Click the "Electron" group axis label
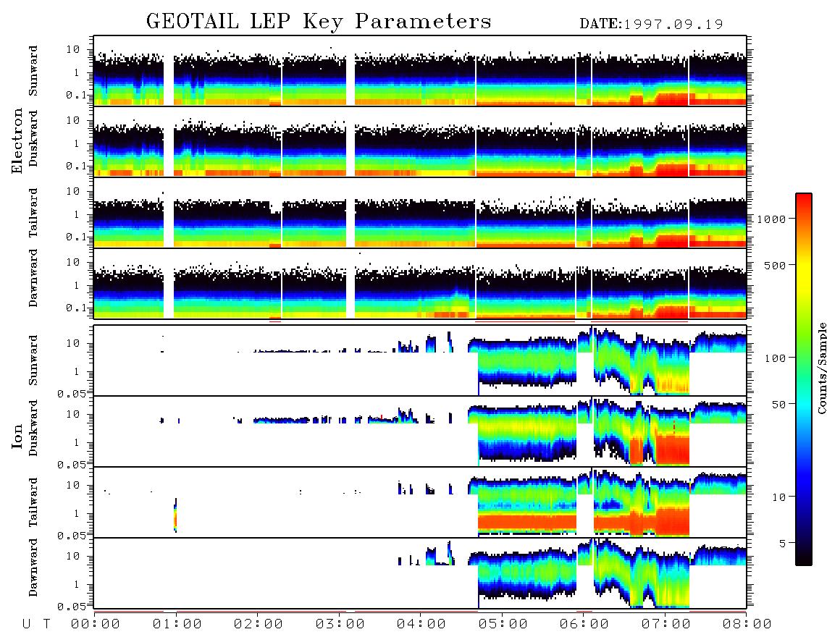 (x=17, y=141)
